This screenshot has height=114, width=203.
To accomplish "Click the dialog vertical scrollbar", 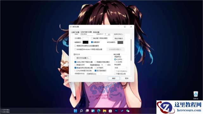I will pyautogui.click(x=131, y=50).
